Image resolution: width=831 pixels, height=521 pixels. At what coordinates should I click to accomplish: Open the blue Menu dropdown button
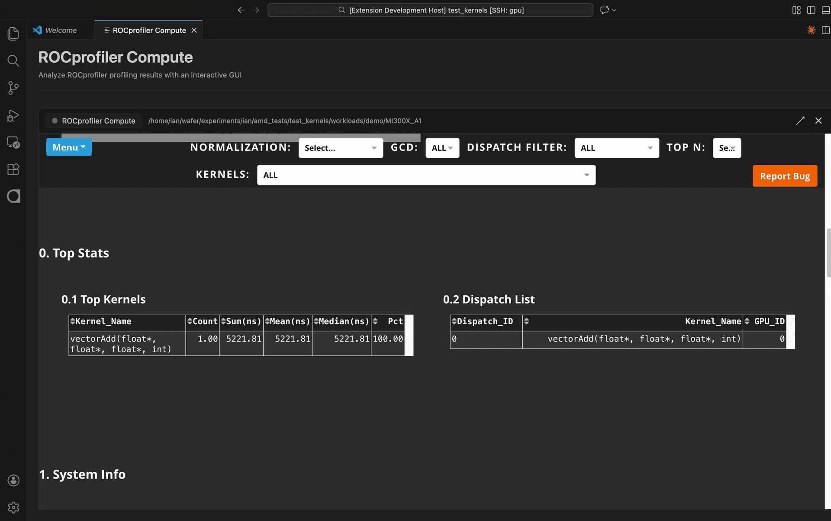point(69,147)
